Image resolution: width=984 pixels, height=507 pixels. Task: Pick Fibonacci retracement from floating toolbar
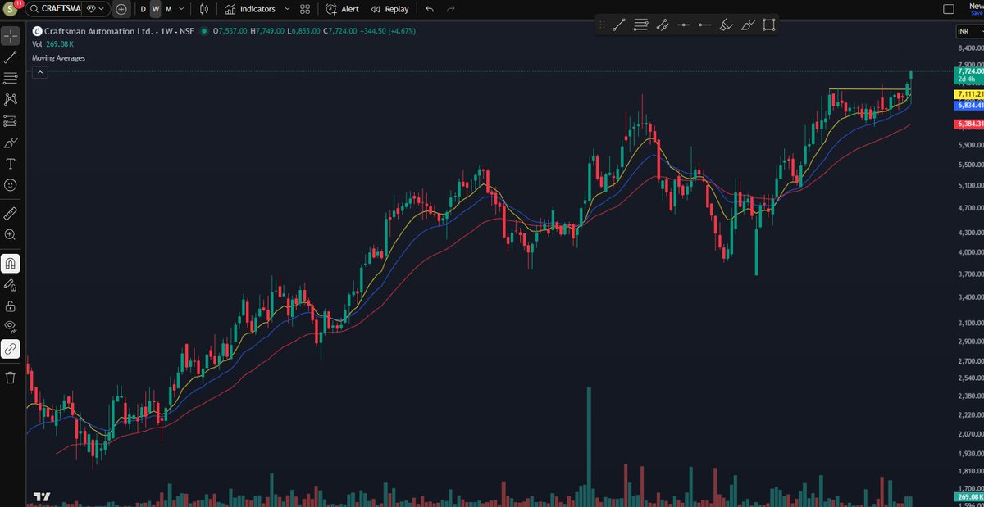click(x=640, y=25)
